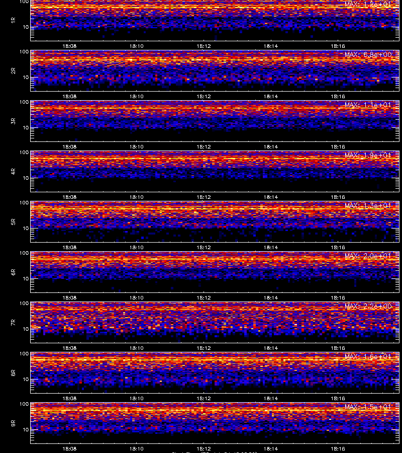Click the 18:08 tick label below panel 1R
Image resolution: width=402 pixels, height=453 pixels.
[x=69, y=46]
